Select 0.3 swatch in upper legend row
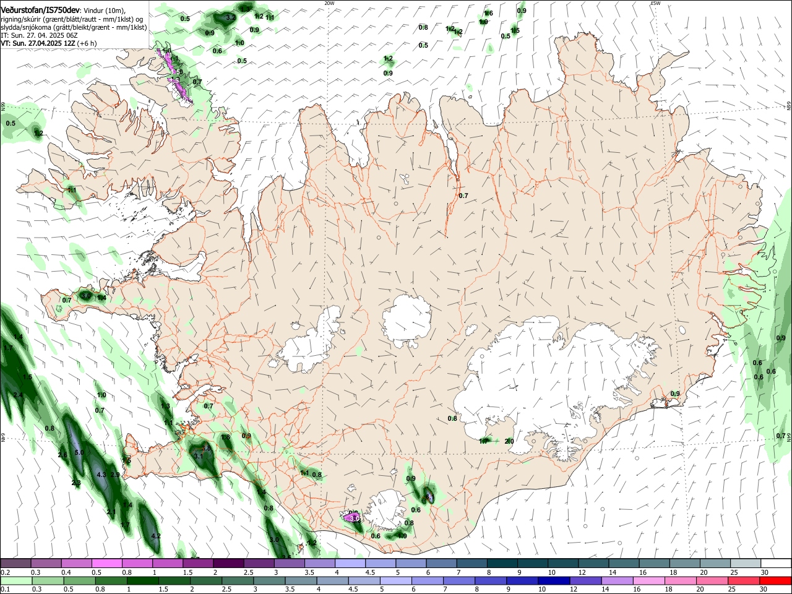 tap(46, 564)
